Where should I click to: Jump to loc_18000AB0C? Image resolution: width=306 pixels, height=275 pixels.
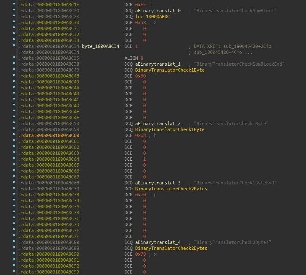[152, 17]
